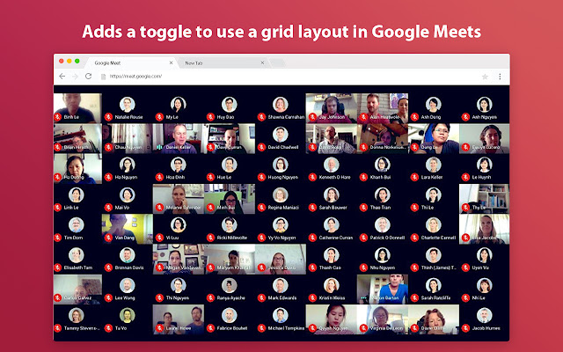The image size is (563, 352).
Task: Open the browser three-dot menu
Action: tap(499, 77)
